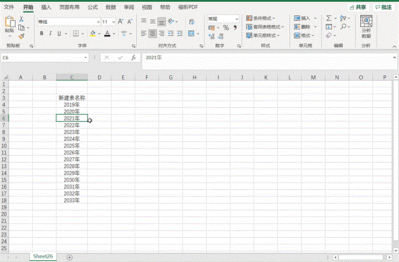Click the yellow fill color bucket
The width and height of the screenshot is (399, 262).
pos(92,33)
